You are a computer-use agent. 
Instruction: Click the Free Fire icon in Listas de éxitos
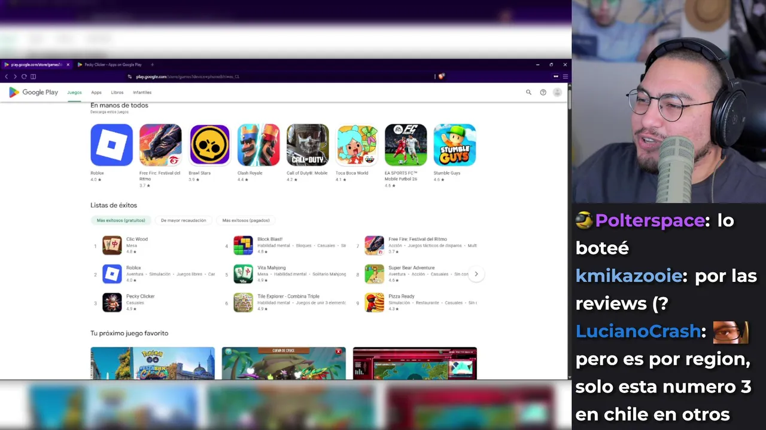click(374, 245)
